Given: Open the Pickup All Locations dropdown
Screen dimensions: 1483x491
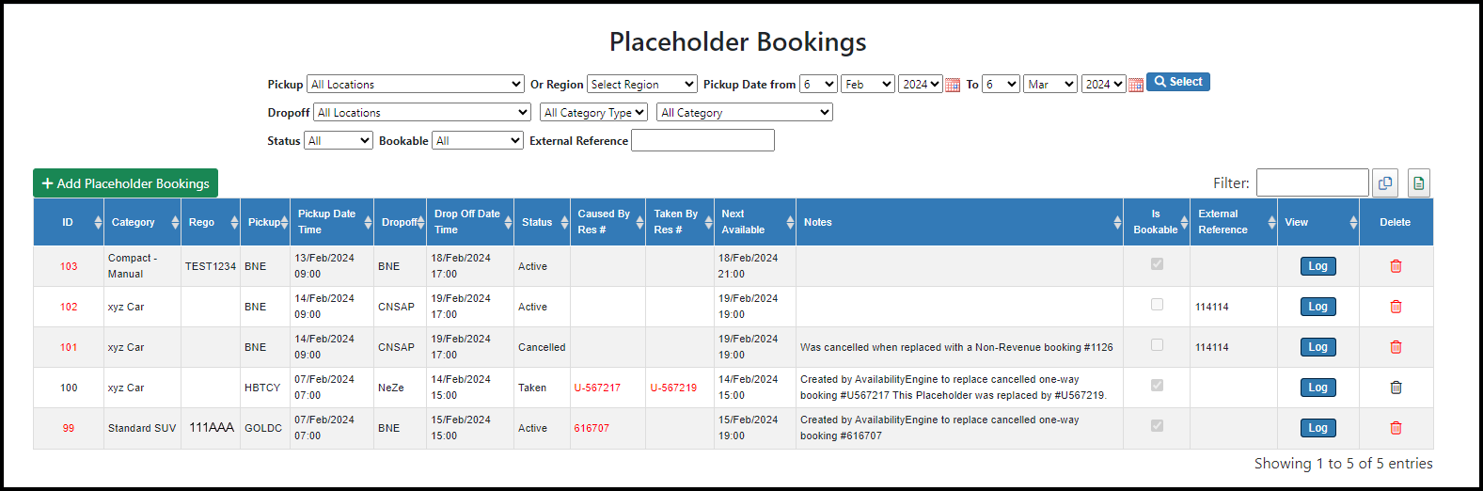Looking at the screenshot, I should tap(416, 85).
